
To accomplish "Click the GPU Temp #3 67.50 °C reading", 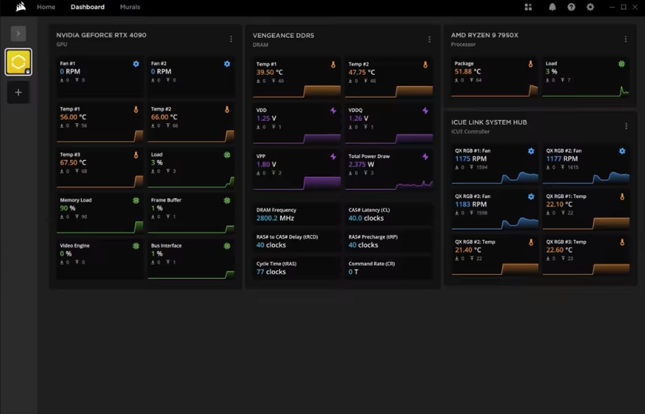I will coord(73,162).
